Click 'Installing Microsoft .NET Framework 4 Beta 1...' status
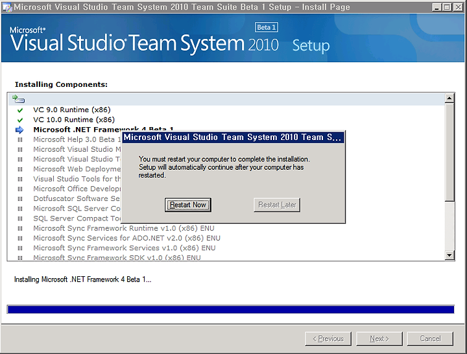467x354 pixels. pos(82,279)
